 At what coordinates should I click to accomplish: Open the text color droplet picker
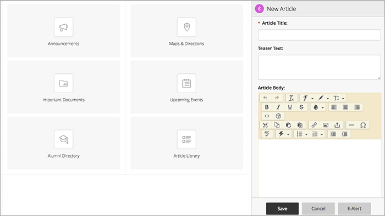(x=318, y=107)
